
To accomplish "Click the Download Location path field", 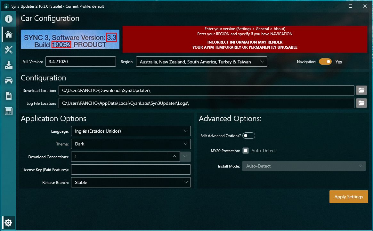I will (x=207, y=90).
